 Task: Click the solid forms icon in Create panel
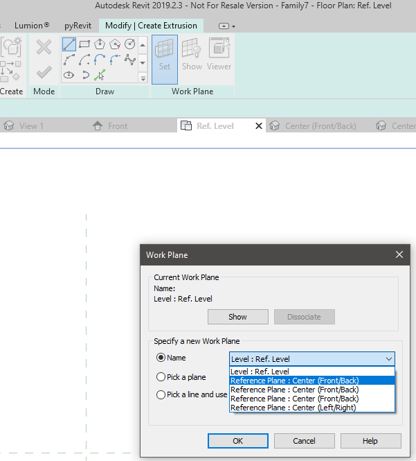pyautogui.click(x=12, y=46)
